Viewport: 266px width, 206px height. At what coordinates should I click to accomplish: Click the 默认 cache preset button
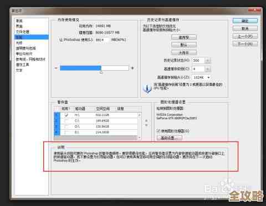coord(184,45)
